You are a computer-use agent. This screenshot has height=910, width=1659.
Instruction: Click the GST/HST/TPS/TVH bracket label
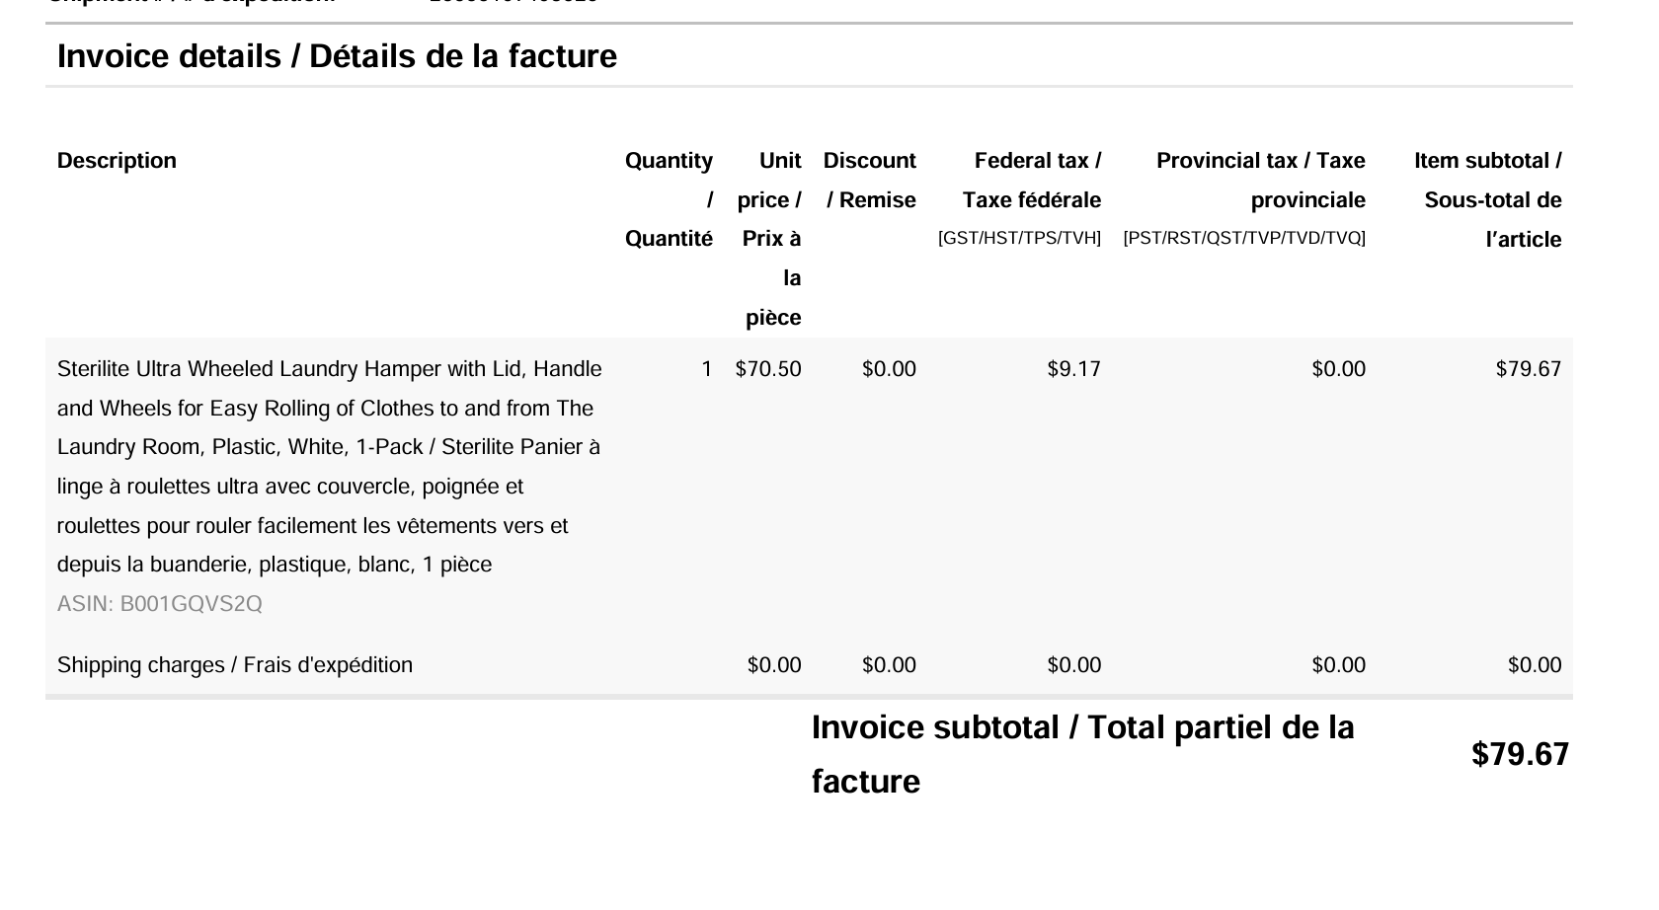pyautogui.click(x=1019, y=239)
